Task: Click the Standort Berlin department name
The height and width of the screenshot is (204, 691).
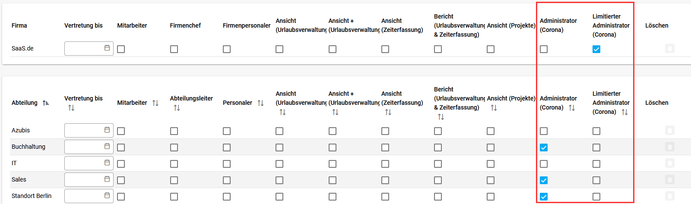Action: (x=32, y=196)
